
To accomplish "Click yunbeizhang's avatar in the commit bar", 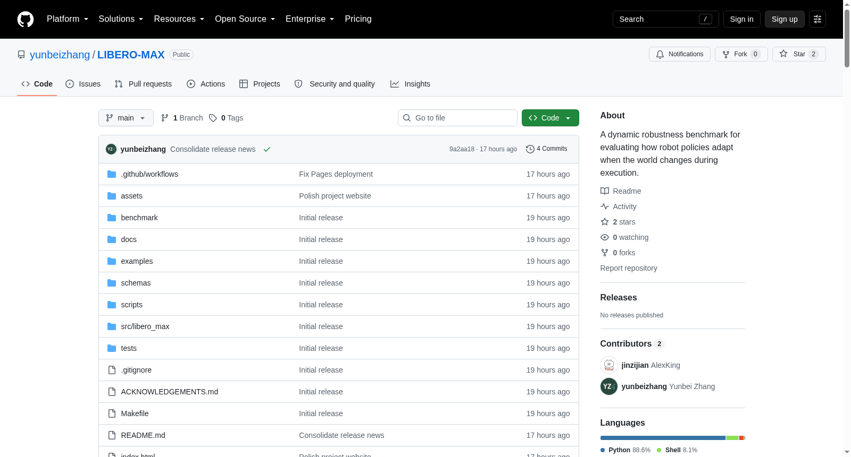I will pyautogui.click(x=111, y=149).
